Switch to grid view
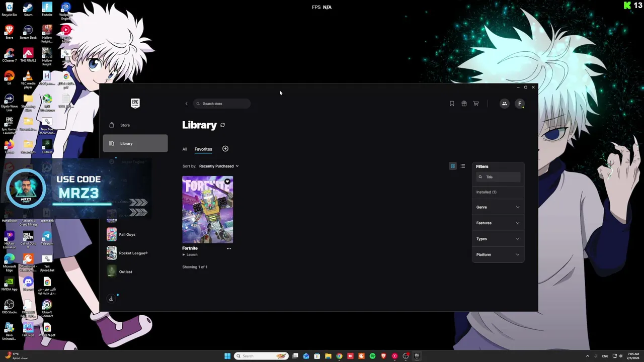 tap(453, 166)
